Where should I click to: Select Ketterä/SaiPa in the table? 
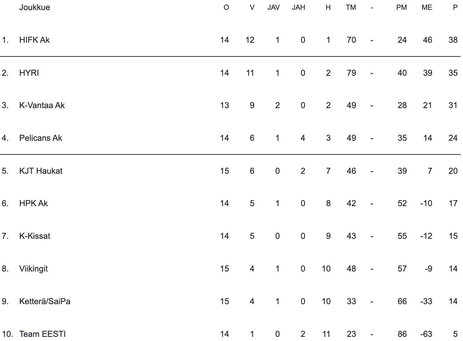click(45, 301)
